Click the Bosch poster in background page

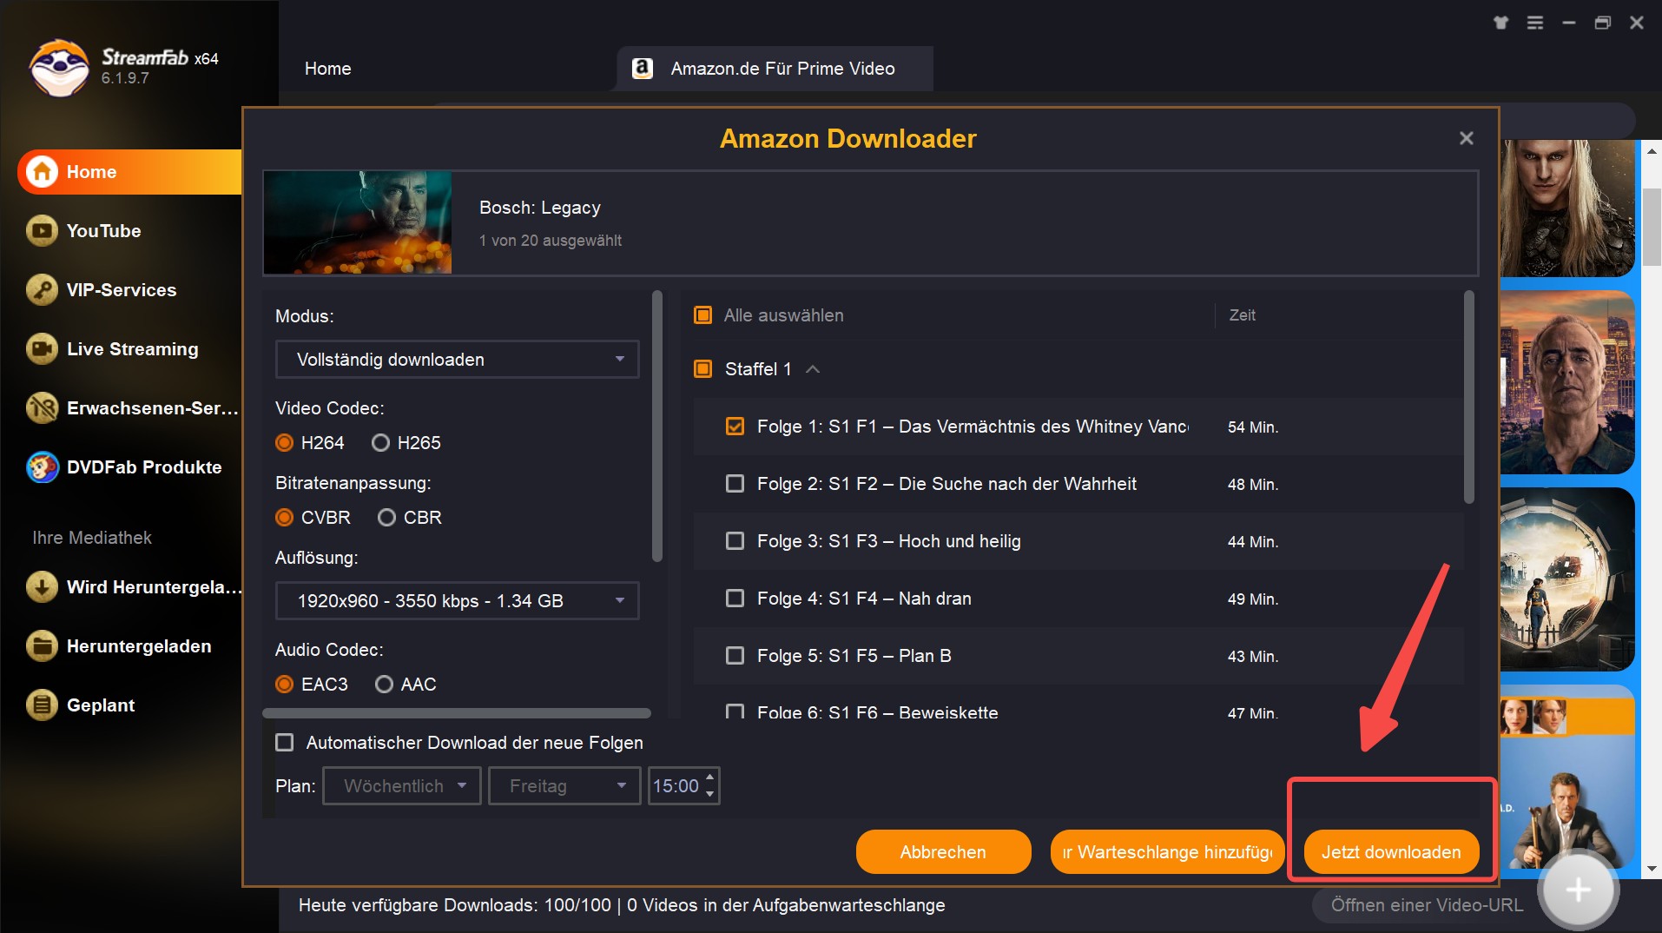pos(1567,382)
